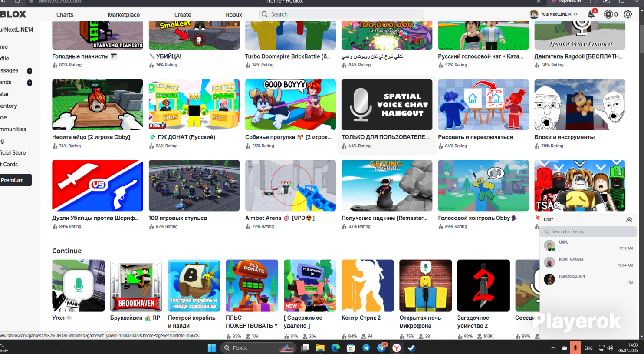Go to Marketplace
Image resolution: width=644 pixels, height=354 pixels.
coord(124,15)
